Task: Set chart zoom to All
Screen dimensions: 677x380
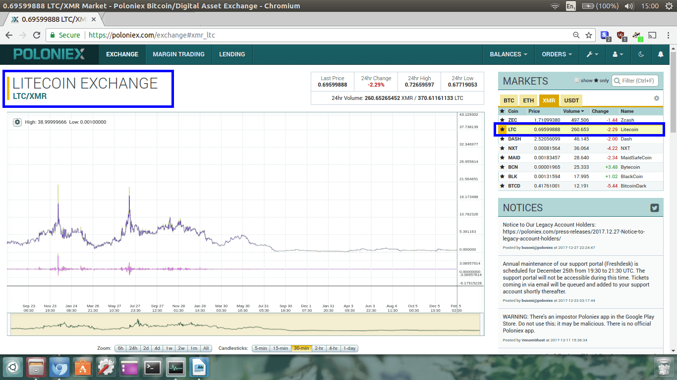Action: (206, 348)
